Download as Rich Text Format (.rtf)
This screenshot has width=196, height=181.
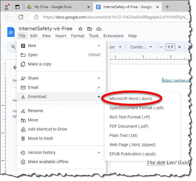(142, 117)
